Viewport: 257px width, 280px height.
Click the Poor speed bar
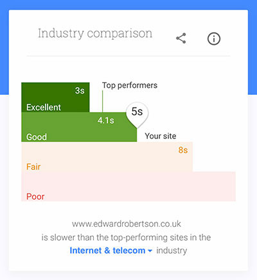click(x=128, y=186)
